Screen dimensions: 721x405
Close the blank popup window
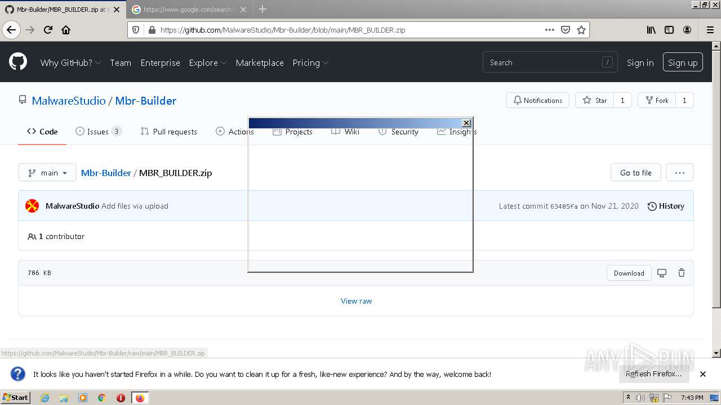466,123
